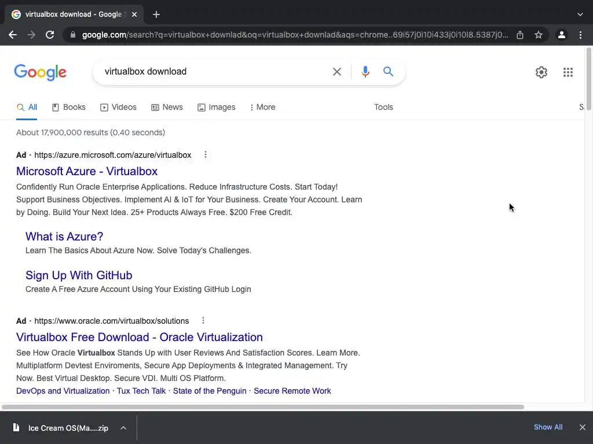This screenshot has width=593, height=444.
Task: Switch to the Books tab
Action: click(69, 107)
